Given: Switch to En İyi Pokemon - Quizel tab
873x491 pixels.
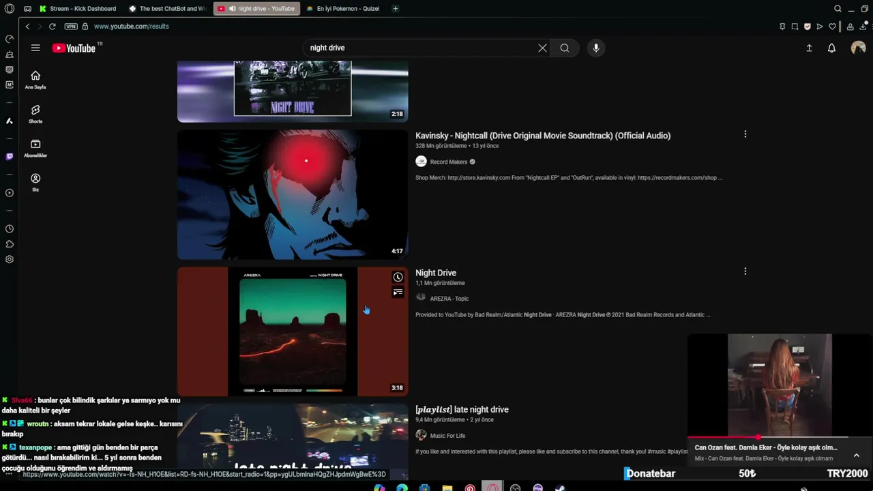Looking at the screenshot, I should (343, 8).
